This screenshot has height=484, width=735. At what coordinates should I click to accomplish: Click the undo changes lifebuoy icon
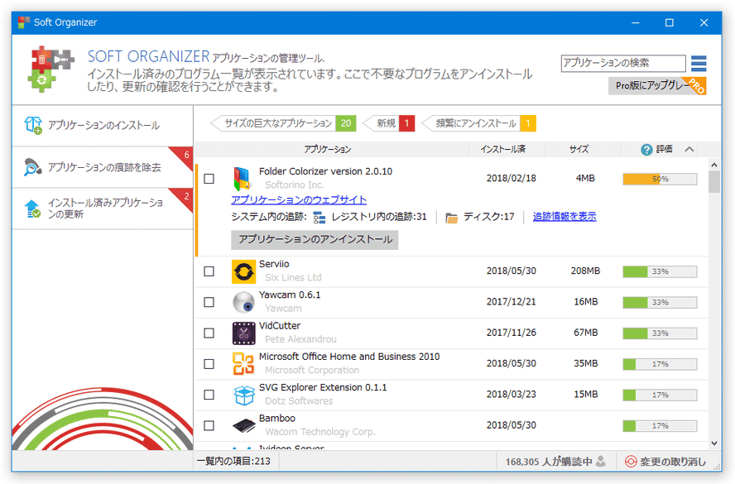pyautogui.click(x=631, y=462)
